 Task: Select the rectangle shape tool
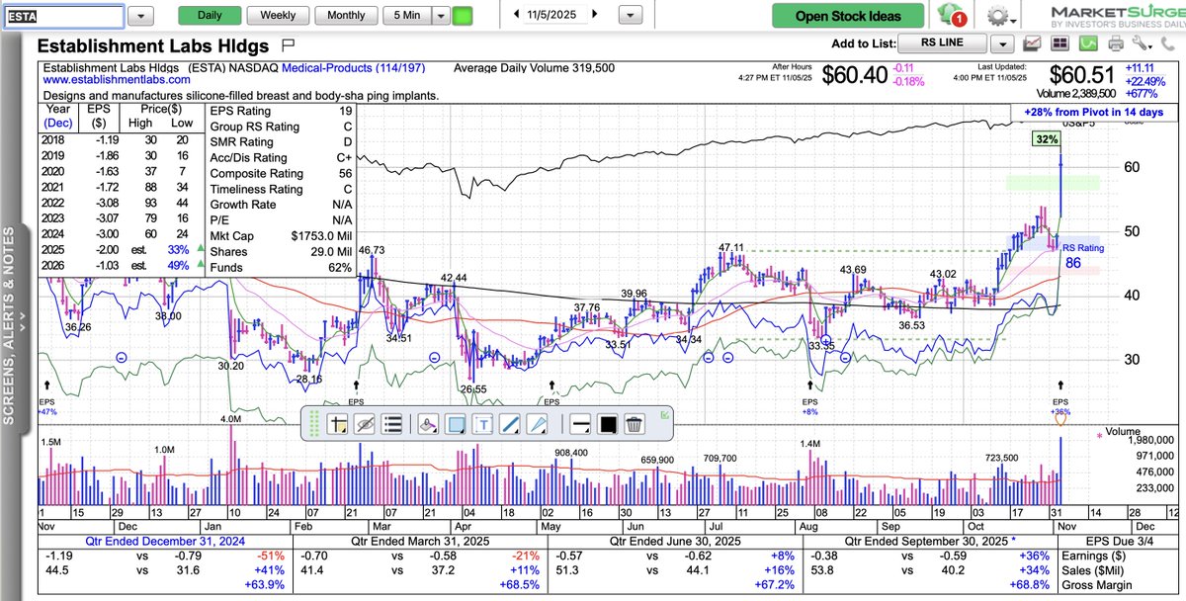coord(457,425)
